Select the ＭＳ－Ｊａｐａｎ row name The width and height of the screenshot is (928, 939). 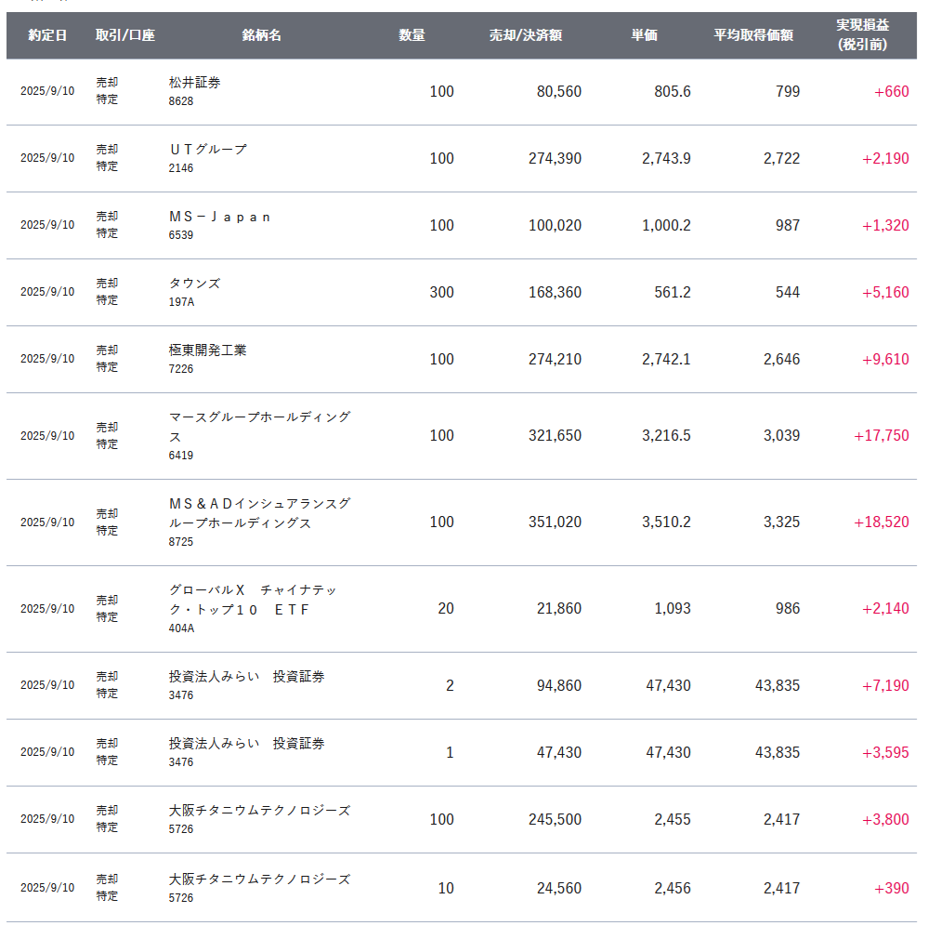pos(219,217)
